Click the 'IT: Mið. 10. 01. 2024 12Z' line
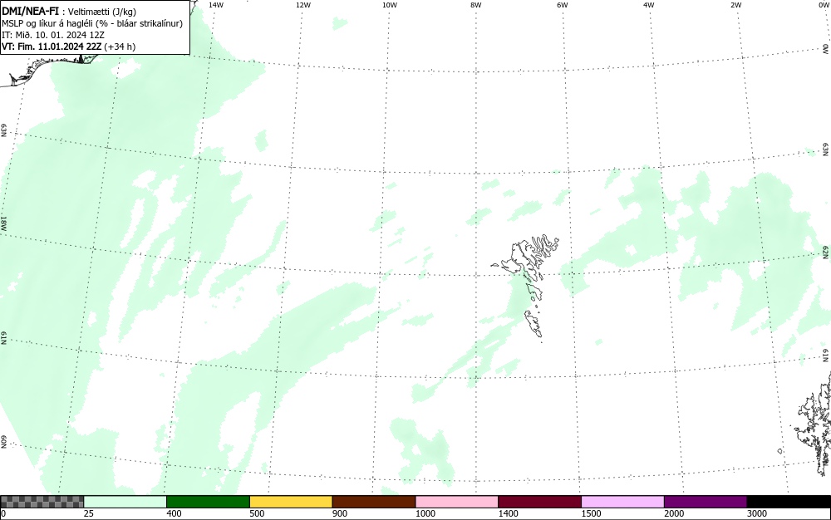The width and height of the screenshot is (831, 520). [x=53, y=35]
